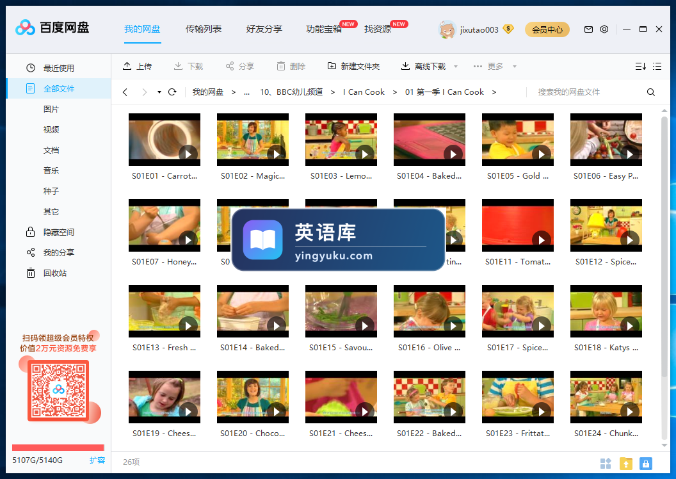Go to 10、BBC幼儿频道 breadcrumb

(291, 92)
